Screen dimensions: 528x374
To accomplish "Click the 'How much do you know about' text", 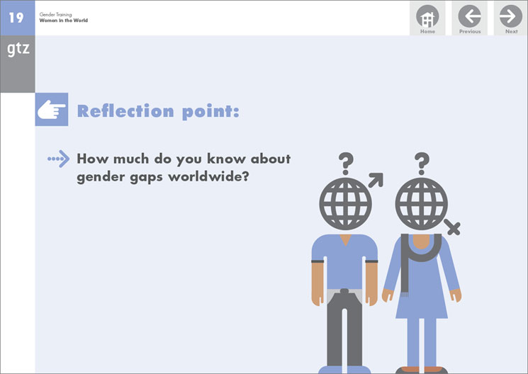I will [x=184, y=159].
